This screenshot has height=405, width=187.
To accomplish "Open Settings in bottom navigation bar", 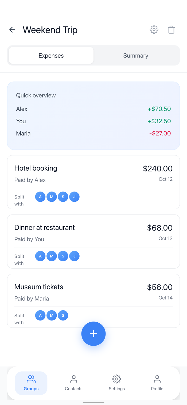I will click(x=117, y=383).
